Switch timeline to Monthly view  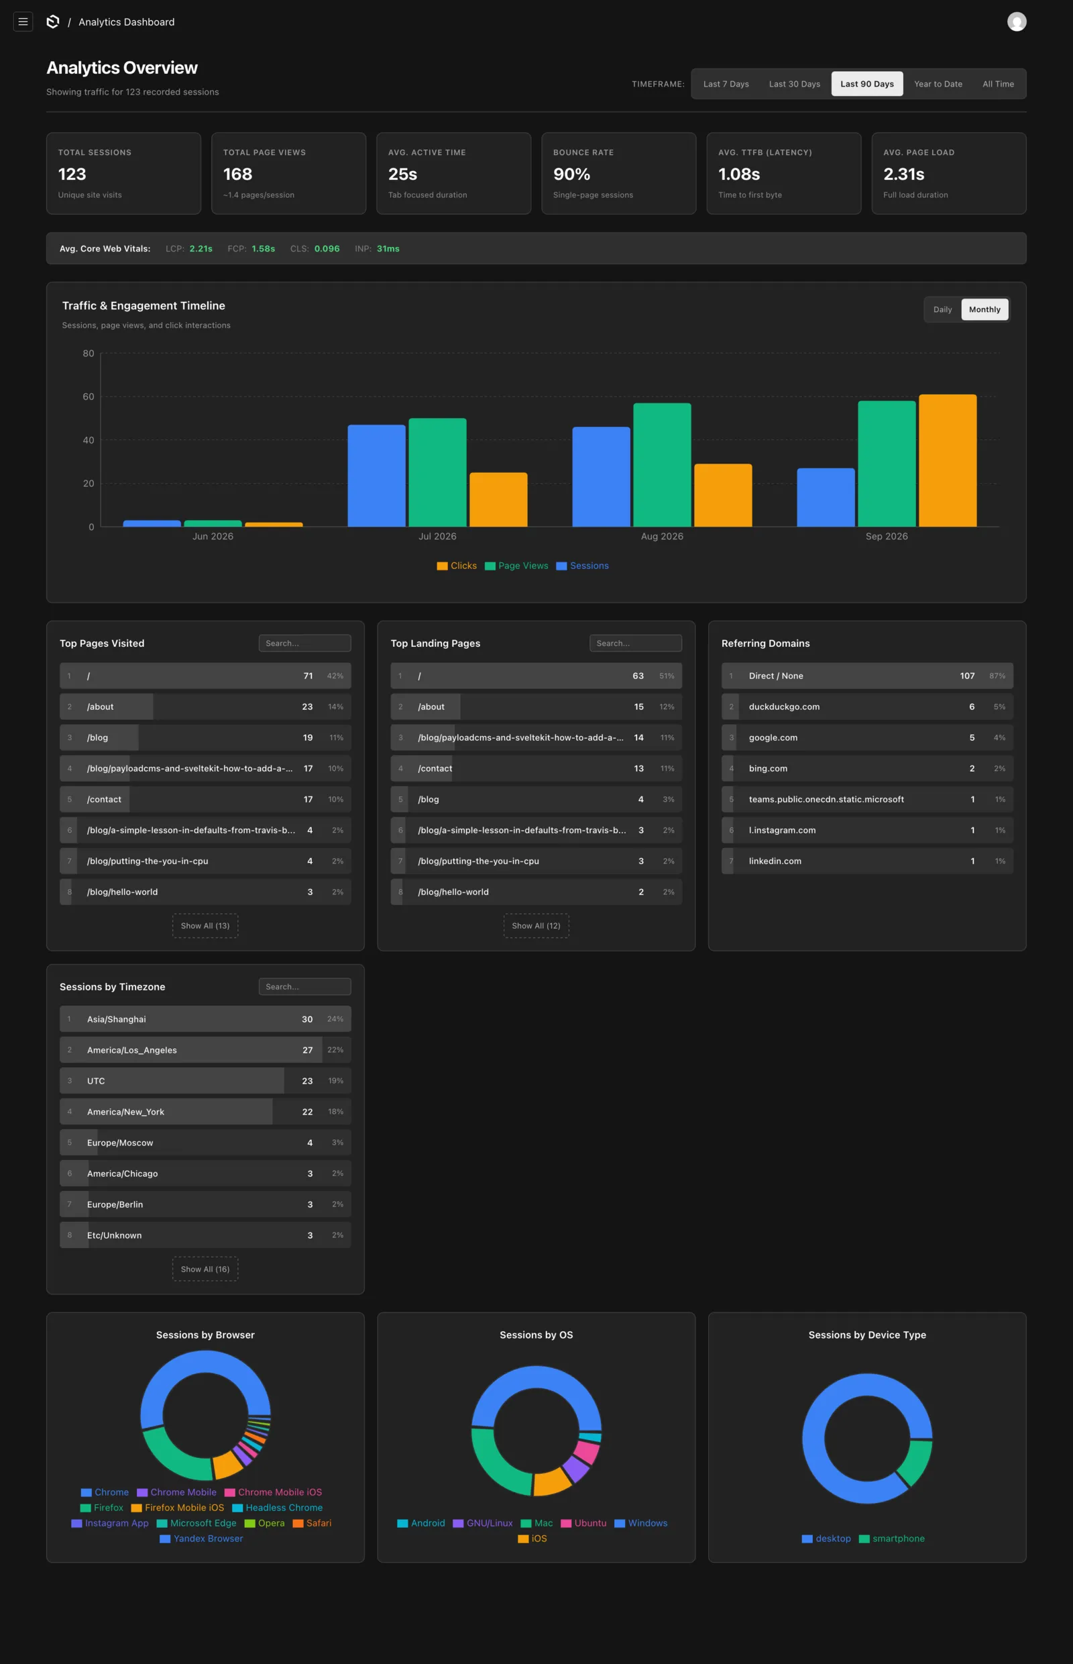click(984, 309)
